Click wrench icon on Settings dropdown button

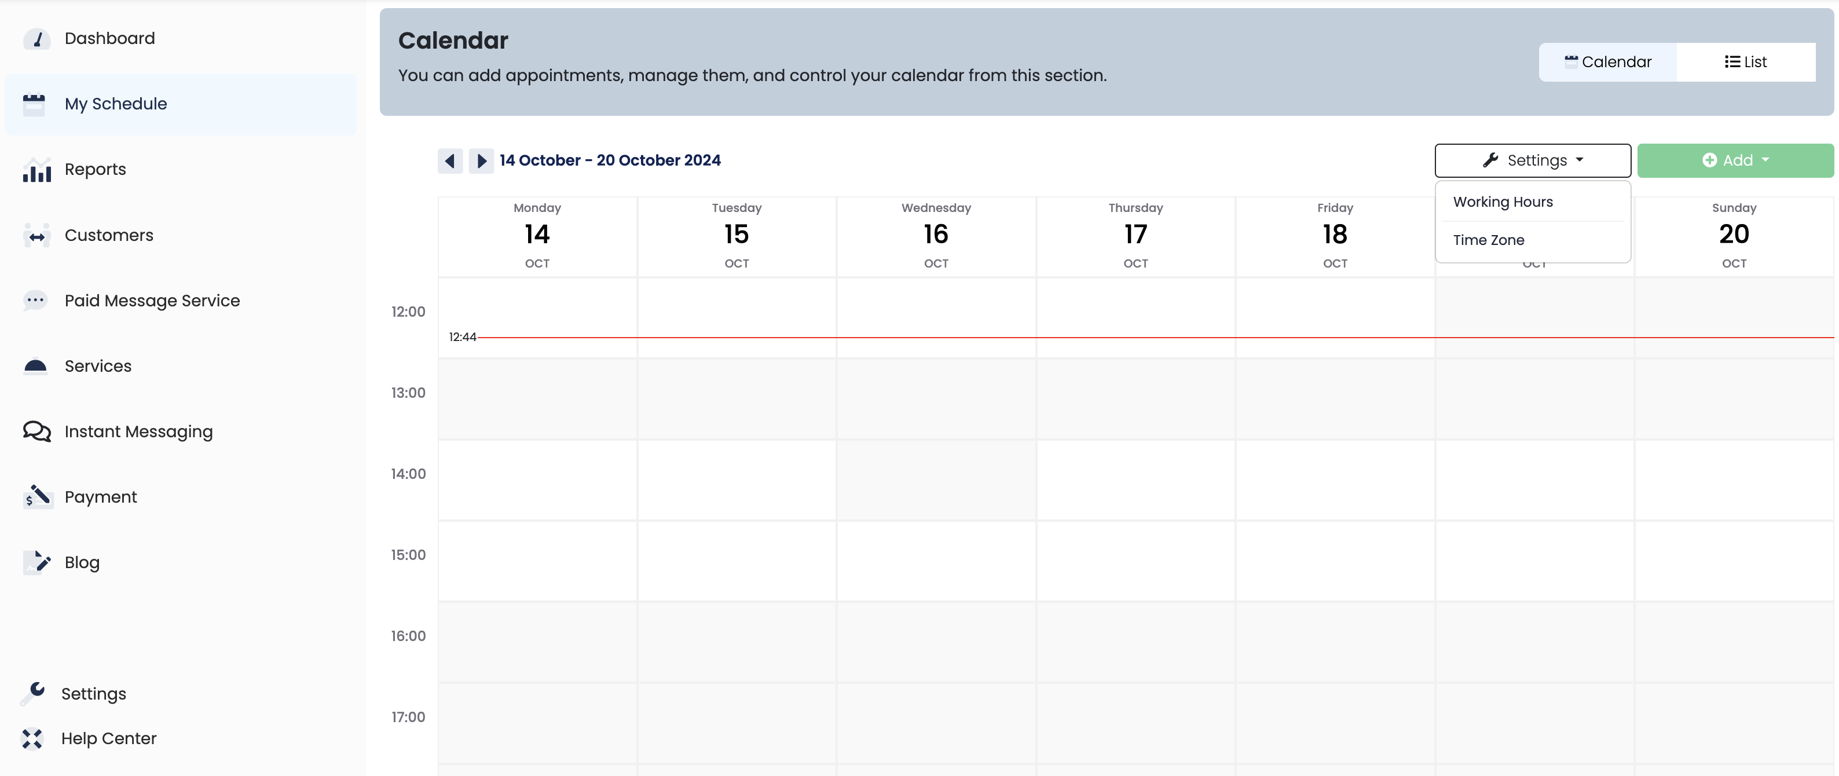(1490, 160)
